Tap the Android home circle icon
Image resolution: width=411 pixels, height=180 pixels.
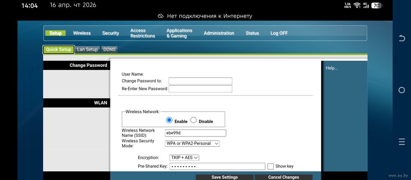(402, 90)
